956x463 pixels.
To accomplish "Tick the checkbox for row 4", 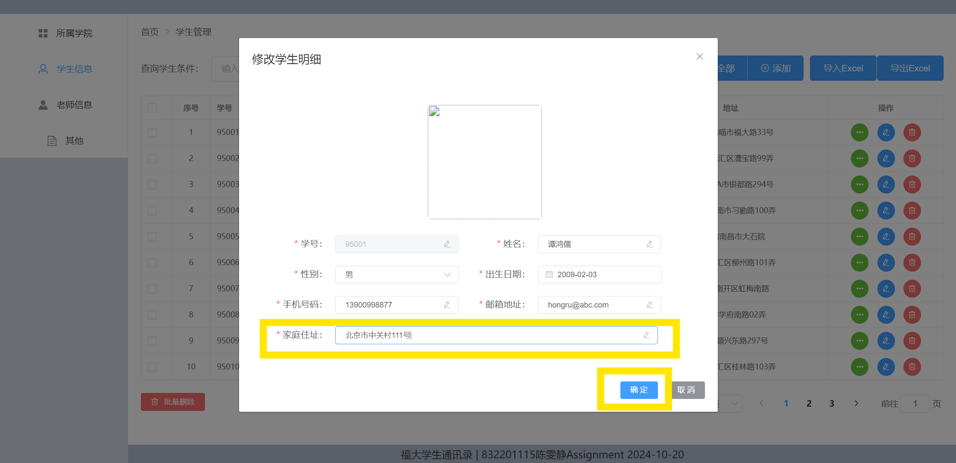I will (x=152, y=211).
